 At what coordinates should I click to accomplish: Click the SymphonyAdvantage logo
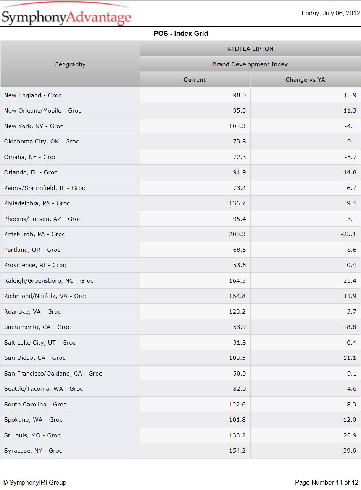point(67,15)
